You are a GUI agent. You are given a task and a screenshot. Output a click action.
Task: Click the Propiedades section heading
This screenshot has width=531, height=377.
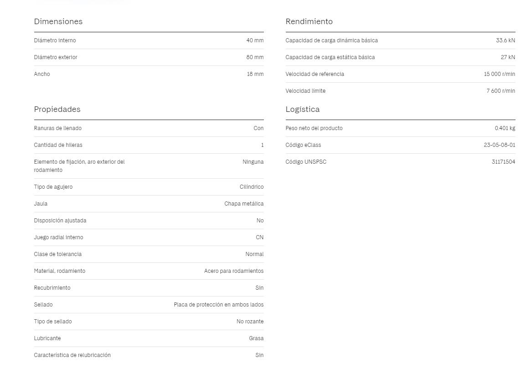click(57, 110)
